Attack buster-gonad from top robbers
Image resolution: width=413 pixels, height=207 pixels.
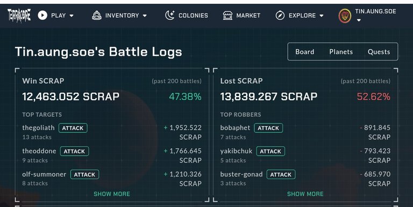tap(281, 174)
